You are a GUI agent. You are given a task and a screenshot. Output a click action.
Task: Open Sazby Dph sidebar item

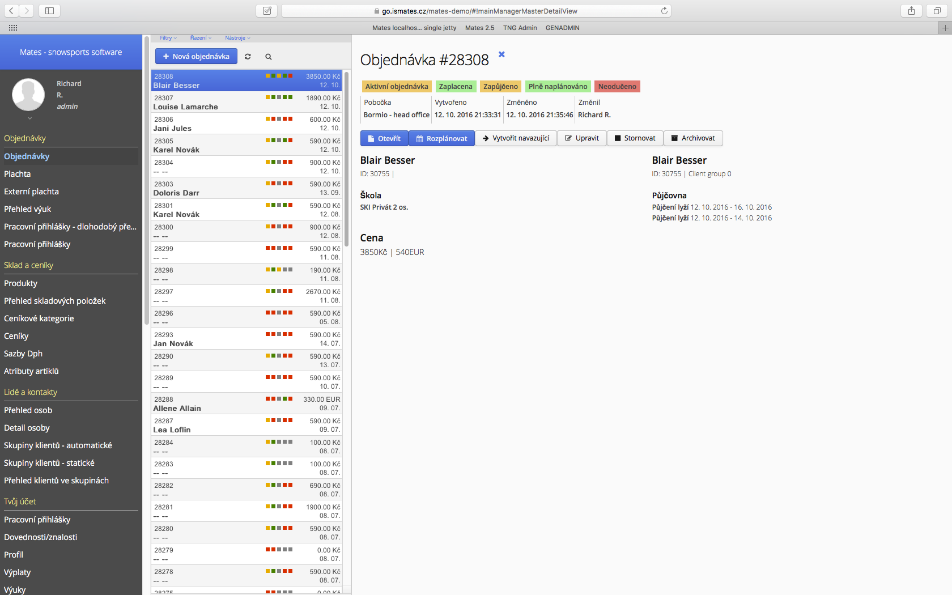[x=23, y=354]
